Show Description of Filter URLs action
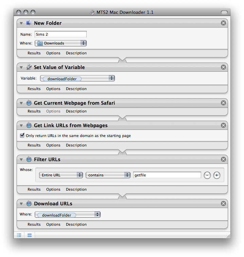This screenshot has height=257, width=244. [x=76, y=189]
